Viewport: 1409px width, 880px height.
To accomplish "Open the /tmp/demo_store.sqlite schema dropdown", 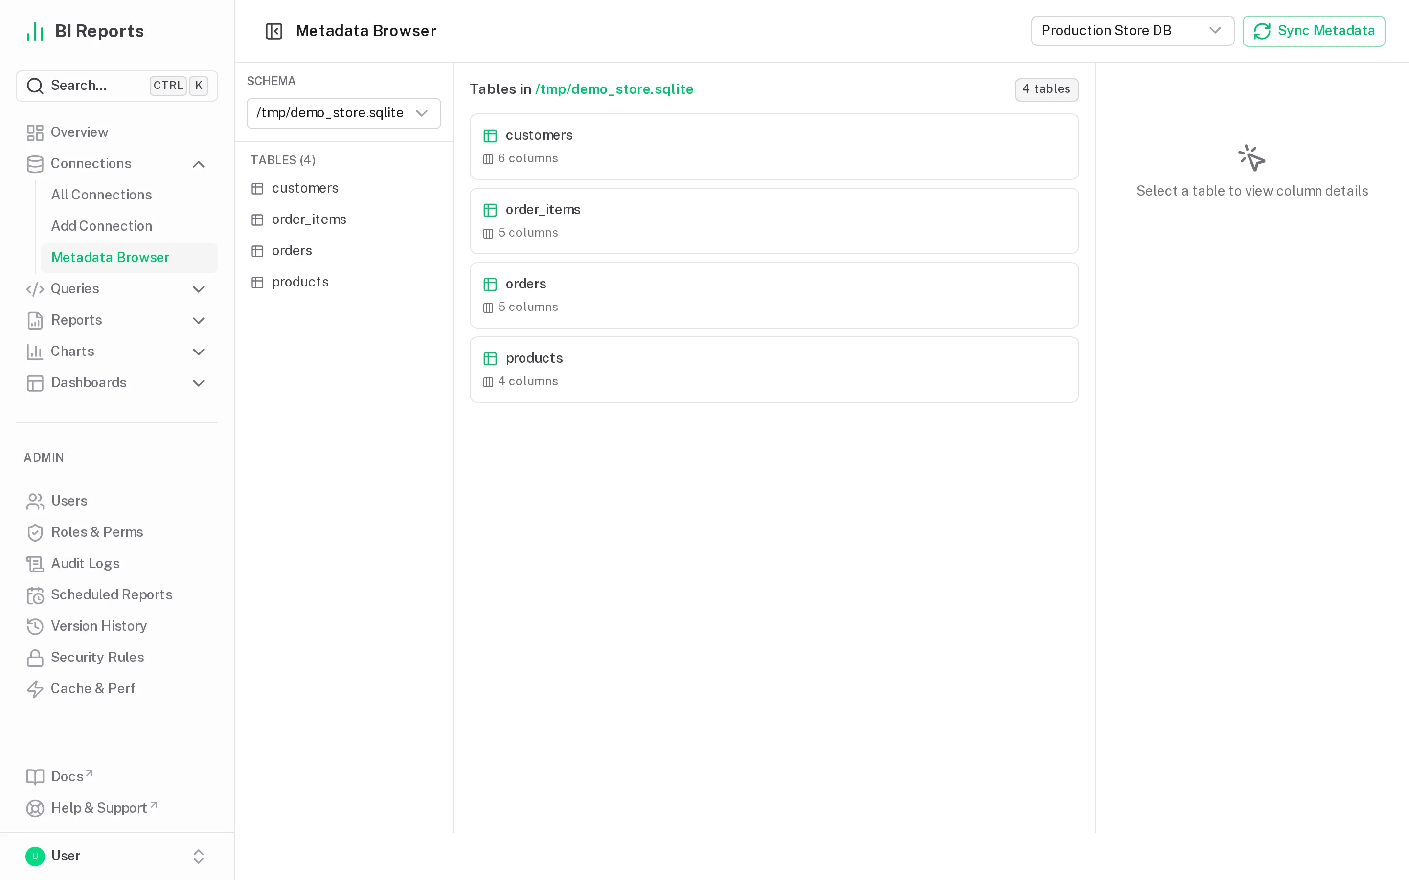I will [x=343, y=113].
